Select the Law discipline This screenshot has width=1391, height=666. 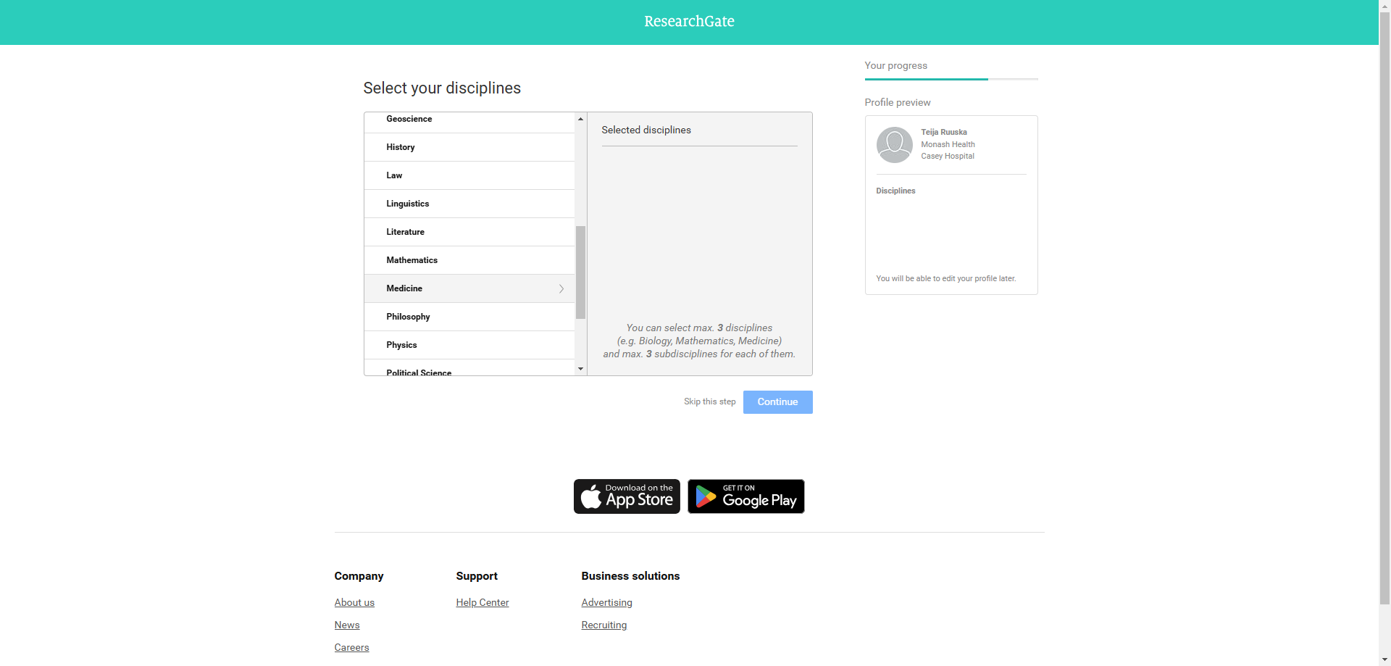point(469,175)
